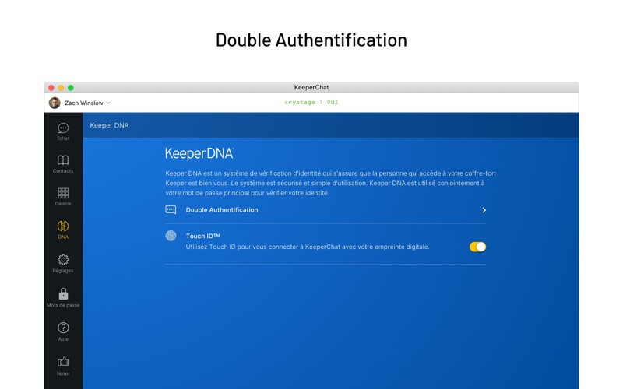This screenshot has height=389, width=623.
Task: Click the Double Authentification row label
Action: point(222,210)
